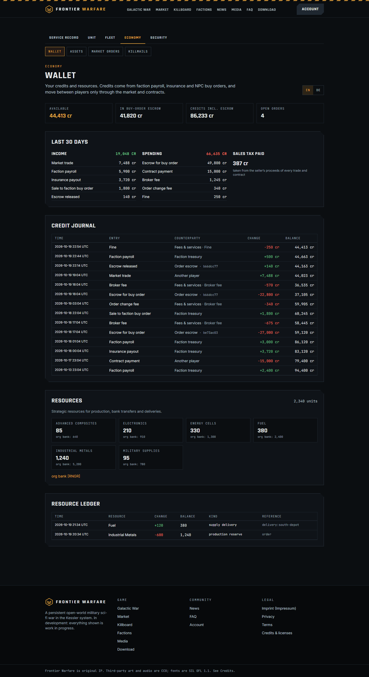The image size is (369, 677).
Task: Open the Killmails sub-tab
Action: [x=138, y=51]
